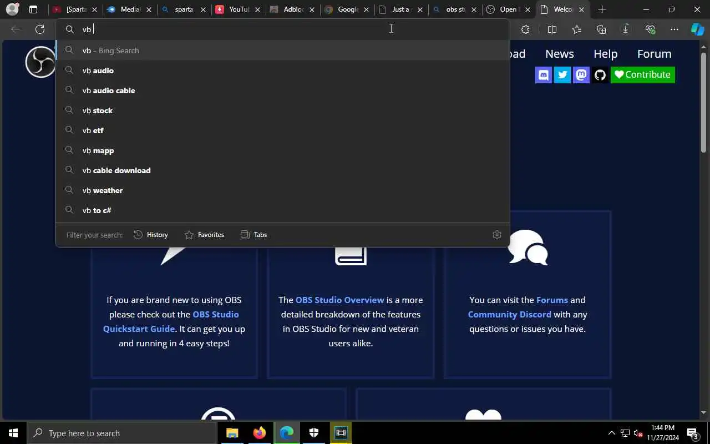The width and height of the screenshot is (710, 444).
Task: Select the 'vb weather' suggestion
Action: (x=283, y=190)
